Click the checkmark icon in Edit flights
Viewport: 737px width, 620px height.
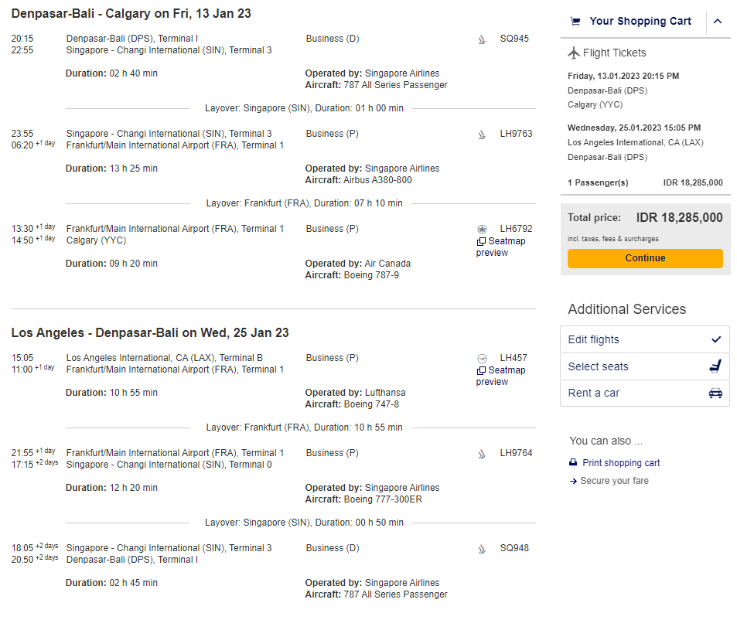(x=716, y=339)
